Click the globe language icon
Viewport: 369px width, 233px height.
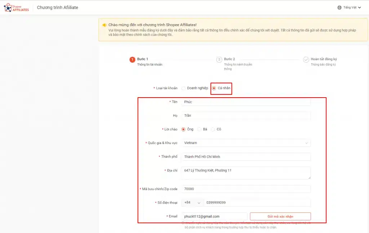339,8
